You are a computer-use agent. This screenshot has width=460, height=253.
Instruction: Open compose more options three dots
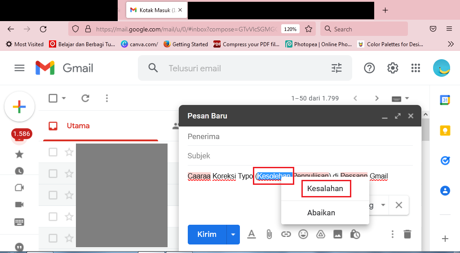pyautogui.click(x=393, y=234)
